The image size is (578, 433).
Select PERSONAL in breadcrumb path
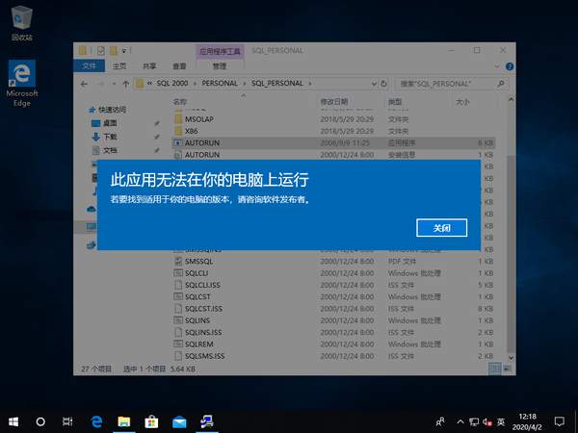(x=220, y=83)
